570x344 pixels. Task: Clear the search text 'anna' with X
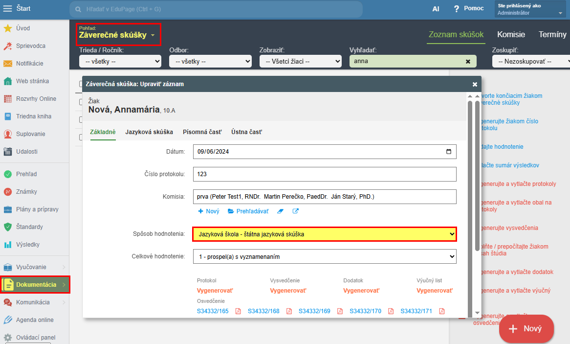click(x=468, y=62)
